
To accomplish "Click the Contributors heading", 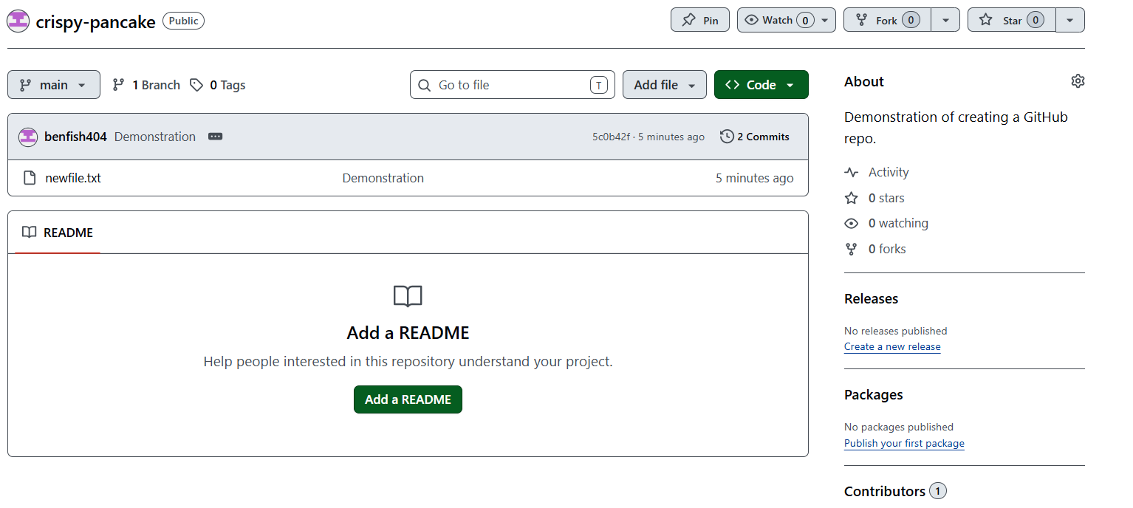I will click(885, 491).
